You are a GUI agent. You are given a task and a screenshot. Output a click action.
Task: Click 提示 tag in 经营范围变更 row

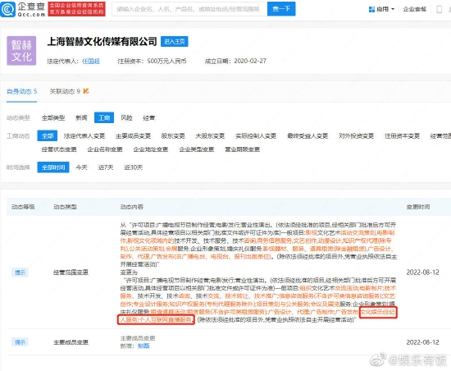pos(20,273)
